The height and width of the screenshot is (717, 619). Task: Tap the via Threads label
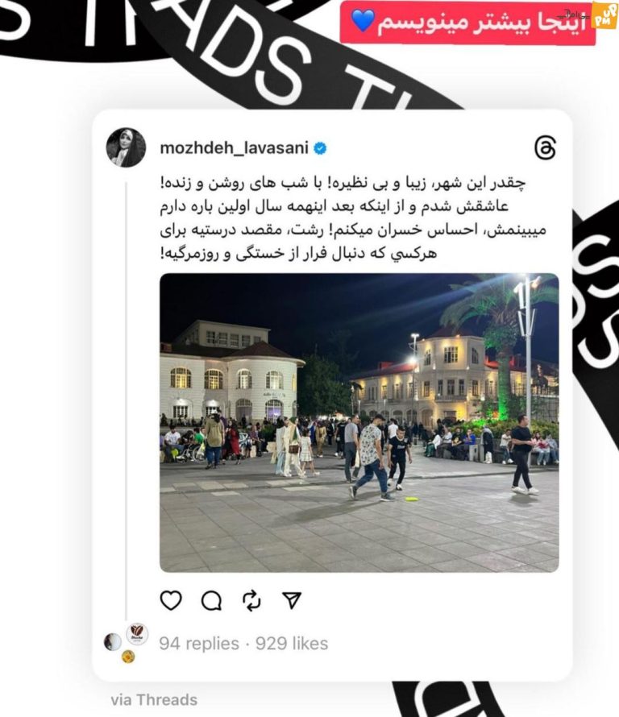[x=154, y=700]
